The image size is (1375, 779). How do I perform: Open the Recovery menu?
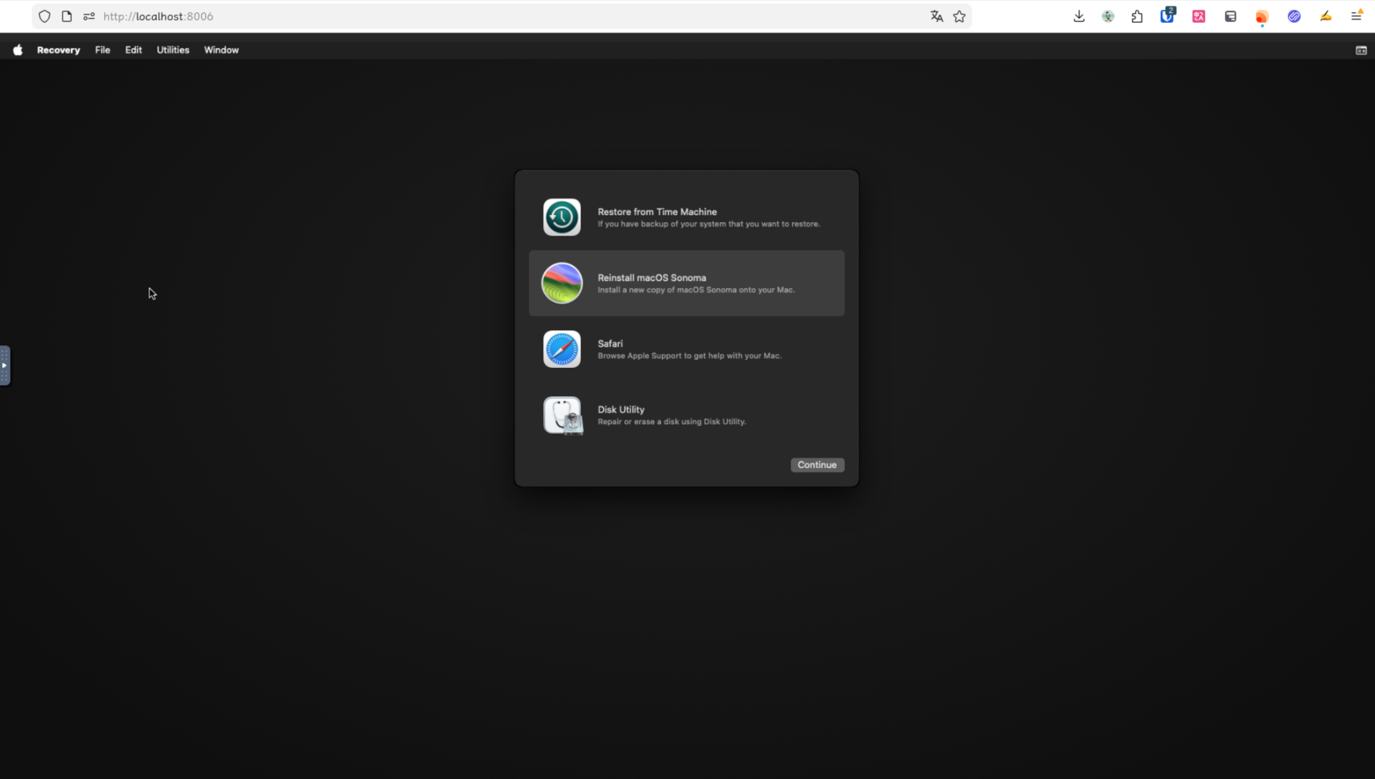point(58,50)
